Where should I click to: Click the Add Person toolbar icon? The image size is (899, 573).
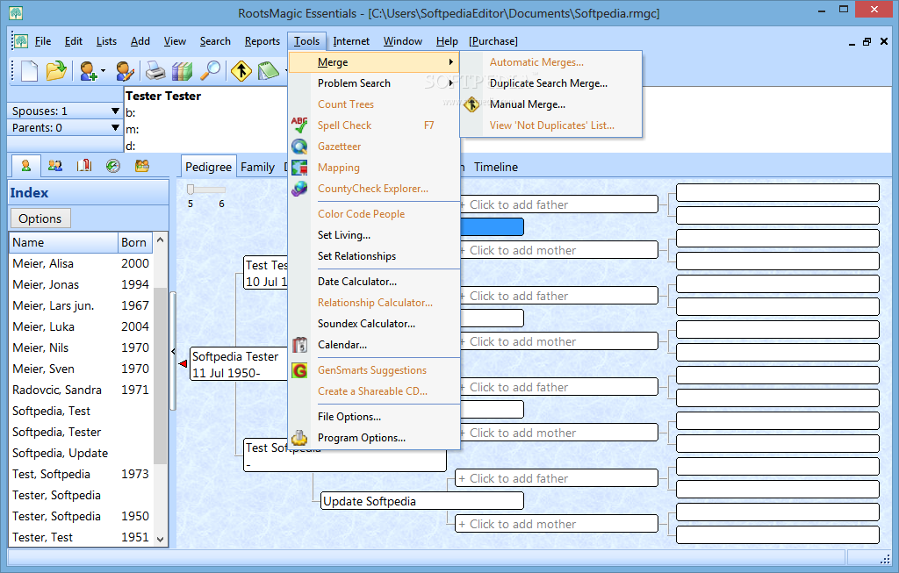[89, 71]
